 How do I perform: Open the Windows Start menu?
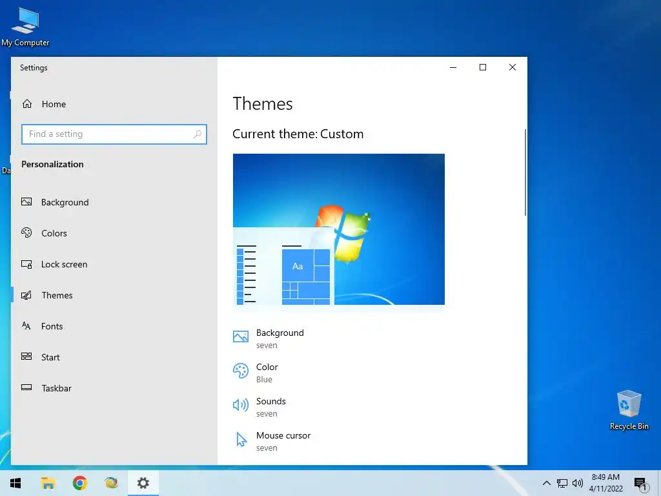pyautogui.click(x=15, y=483)
